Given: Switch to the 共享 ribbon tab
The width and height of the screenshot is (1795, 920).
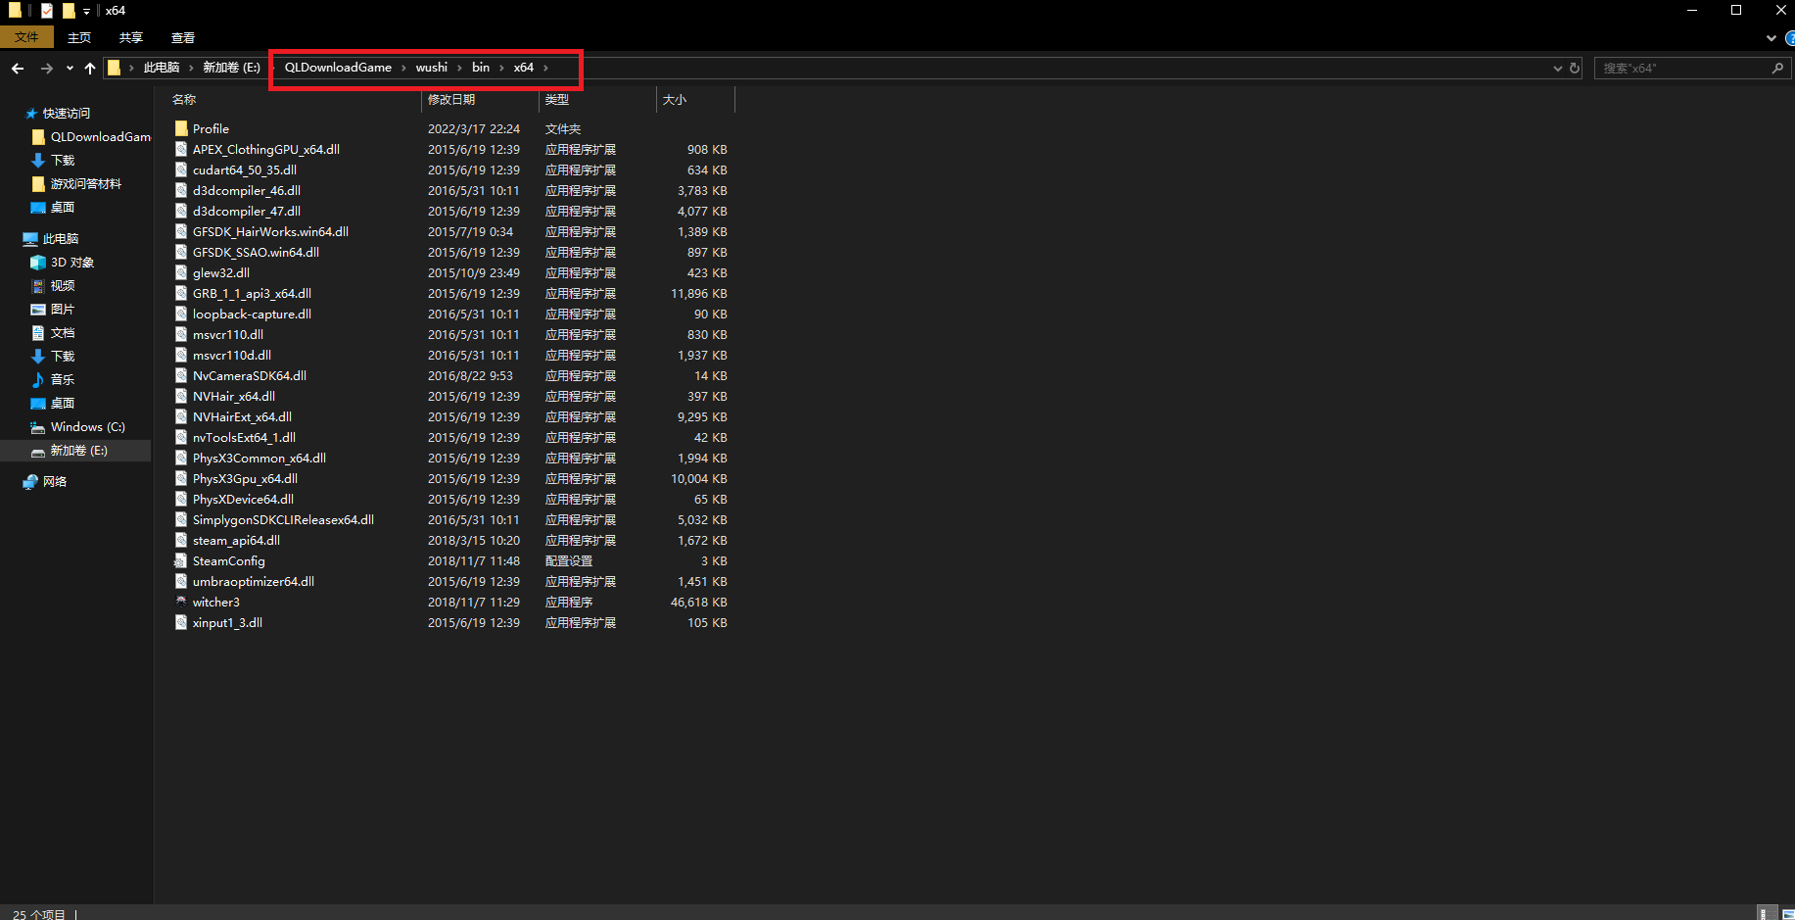Looking at the screenshot, I should click(131, 37).
